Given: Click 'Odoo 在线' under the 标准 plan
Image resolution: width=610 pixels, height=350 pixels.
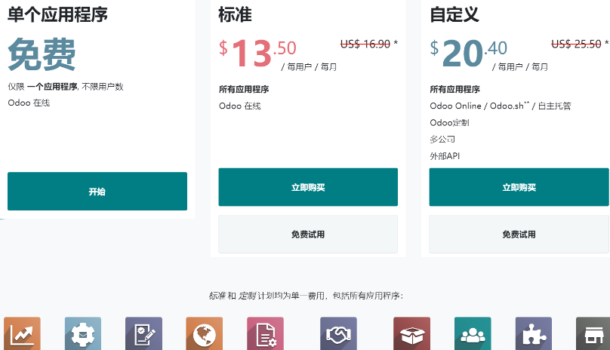Looking at the screenshot, I should click(x=239, y=106).
